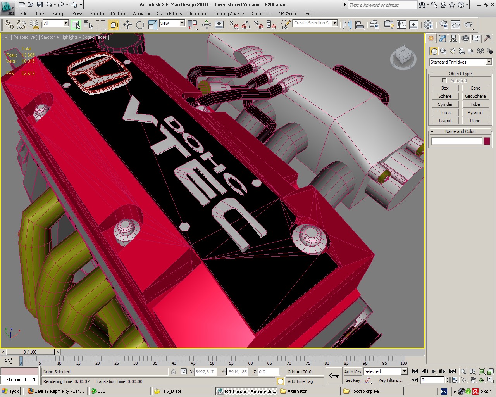Image resolution: width=496 pixels, height=397 pixels.
Task: Open the Modifiers menu
Action: click(x=119, y=14)
